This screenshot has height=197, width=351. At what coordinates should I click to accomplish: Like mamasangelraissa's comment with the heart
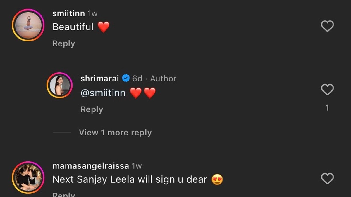click(327, 178)
